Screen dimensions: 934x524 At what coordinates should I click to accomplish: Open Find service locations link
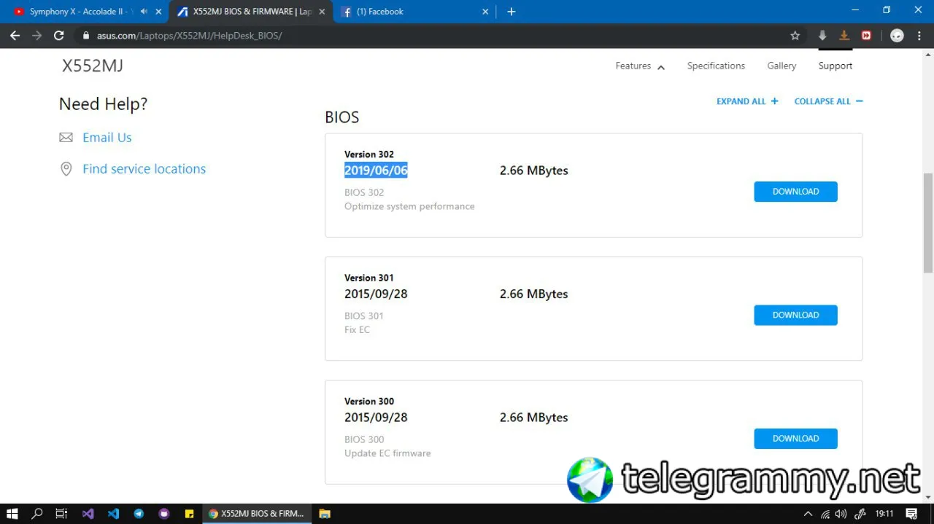click(x=144, y=169)
